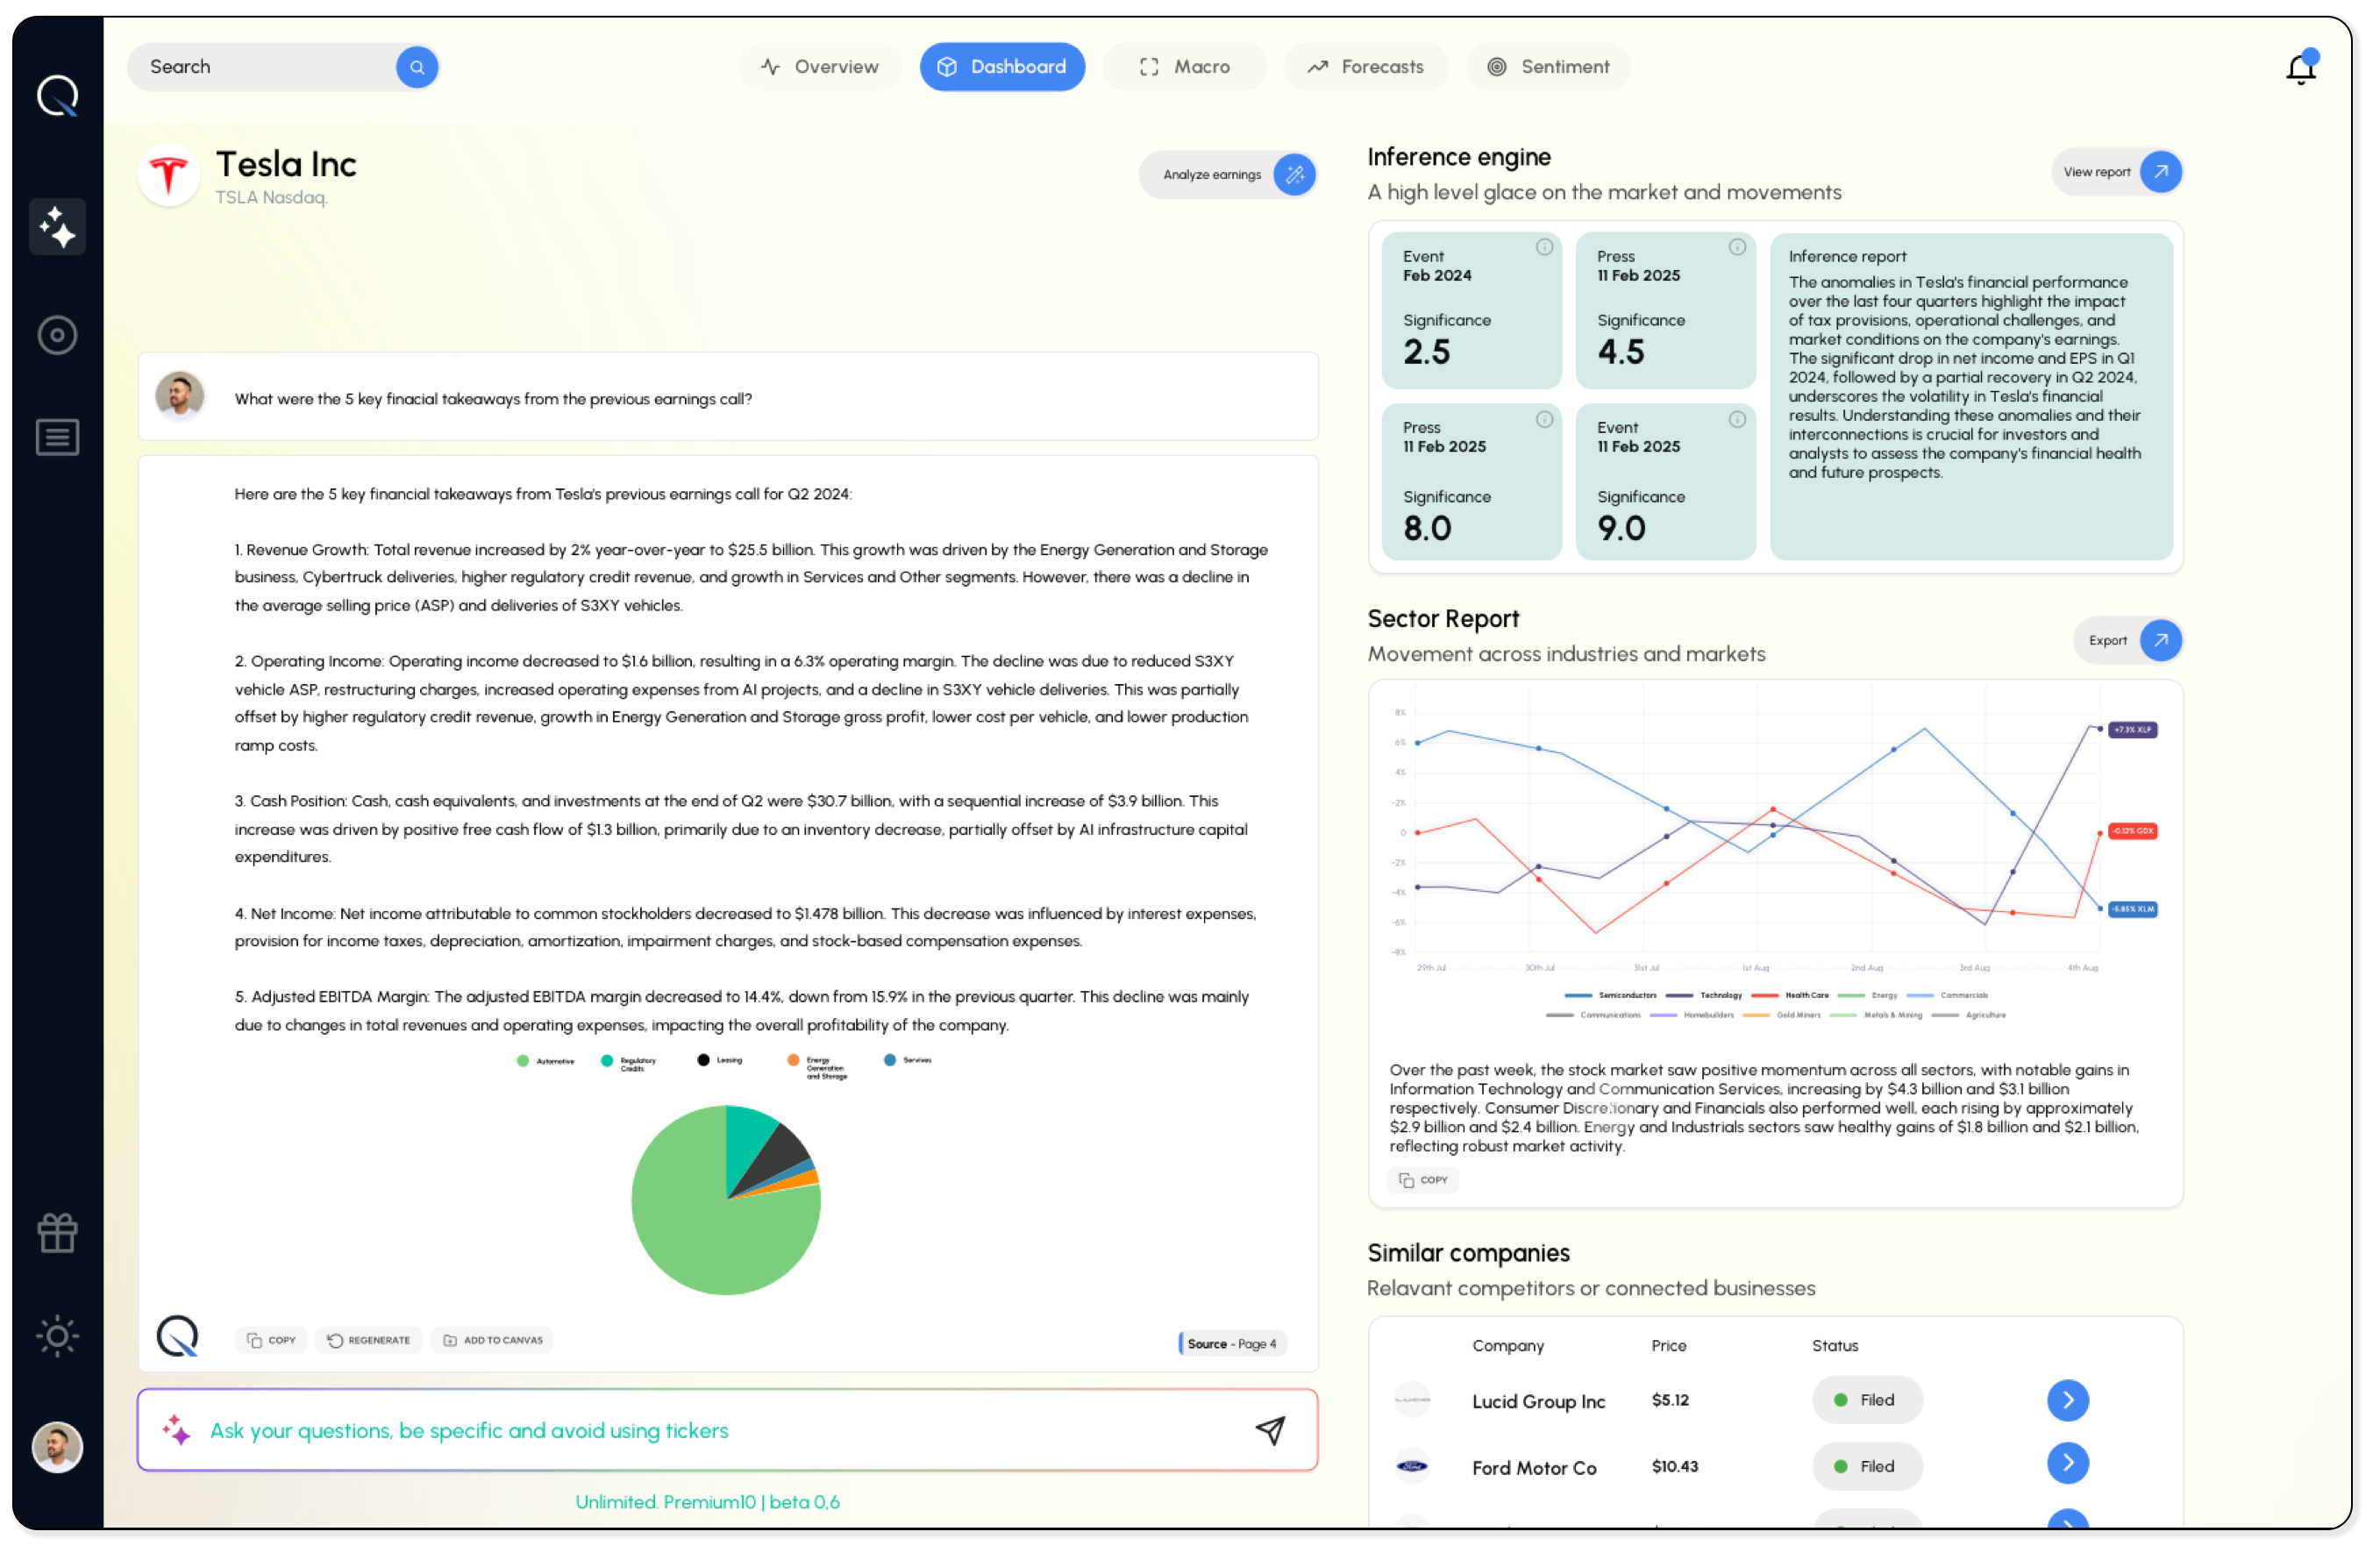This screenshot has height=1546, width=2380.
Task: Open the gift rewards sidebar icon
Action: click(57, 1234)
